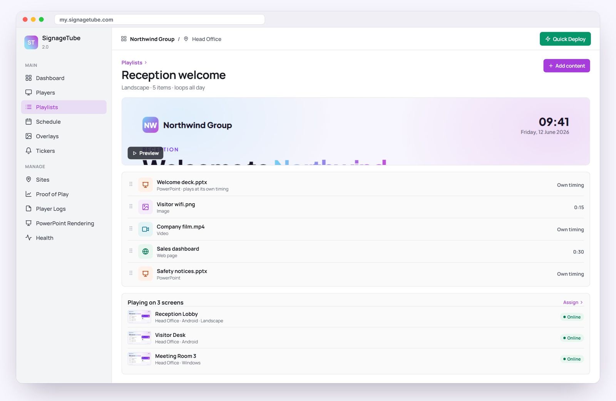Click Online status badge for Meeting Room 3
616x401 pixels.
coord(572,359)
